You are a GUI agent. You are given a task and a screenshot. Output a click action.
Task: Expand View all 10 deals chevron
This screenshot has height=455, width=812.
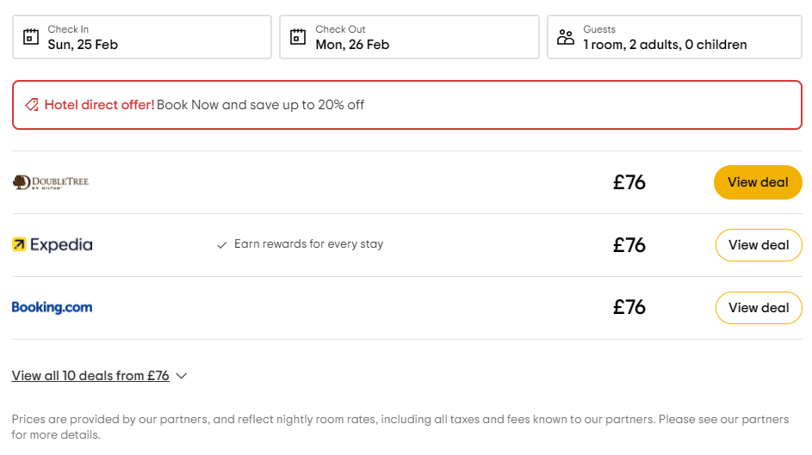pyautogui.click(x=181, y=376)
